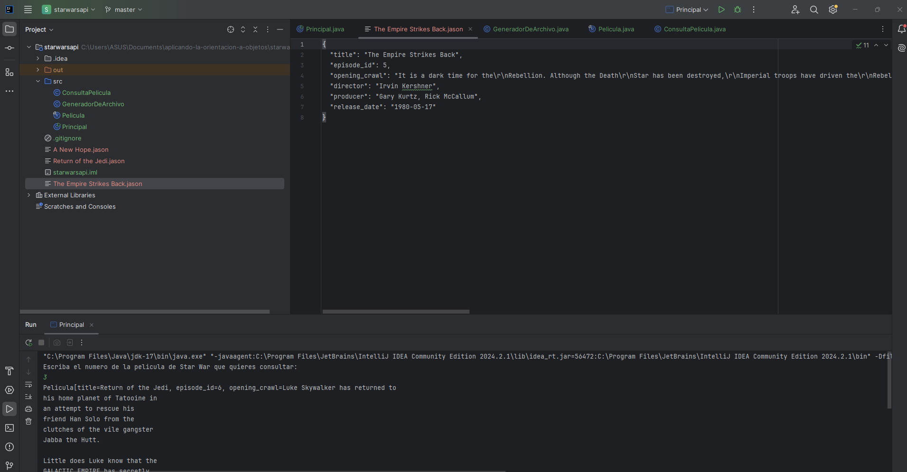This screenshot has height=472, width=907.
Task: Open starwarsapi.iml file
Action: tap(75, 172)
